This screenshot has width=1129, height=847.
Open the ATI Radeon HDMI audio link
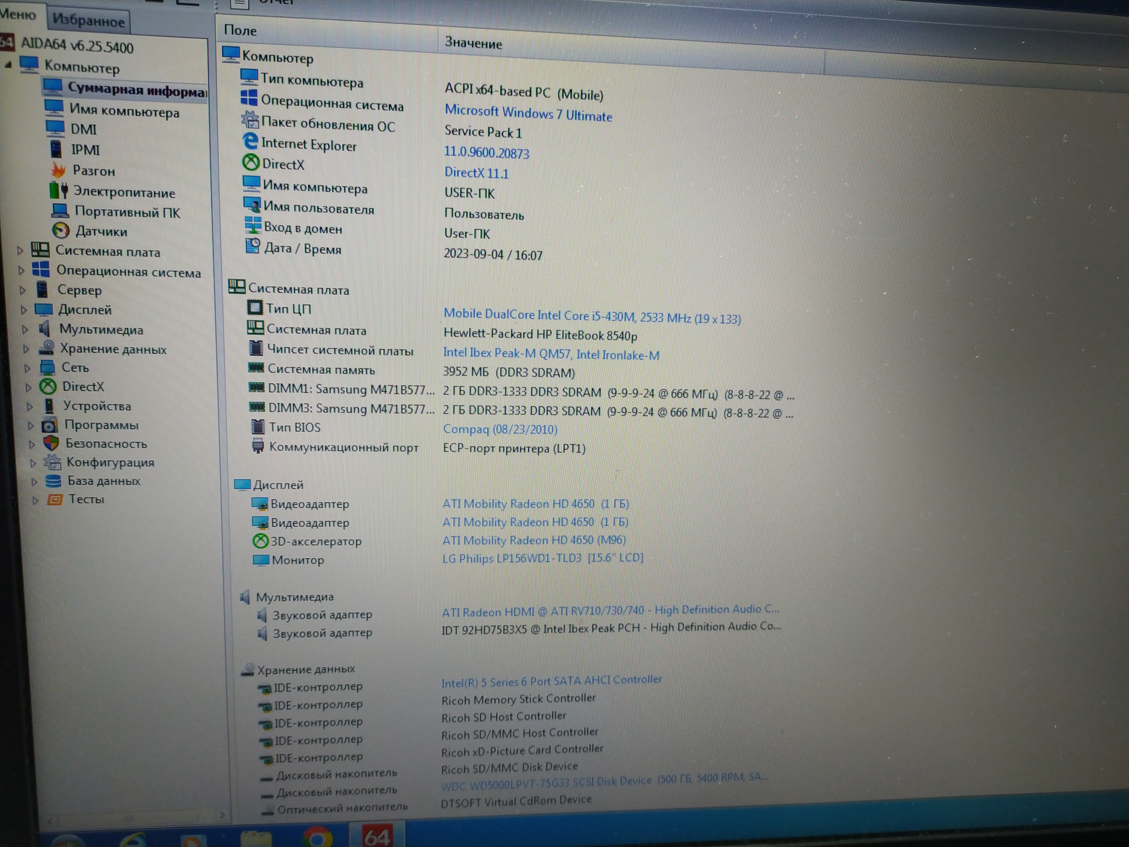point(610,610)
